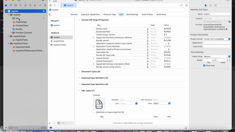
Task: Click the add editor on right icon
Action: click(187, 5)
